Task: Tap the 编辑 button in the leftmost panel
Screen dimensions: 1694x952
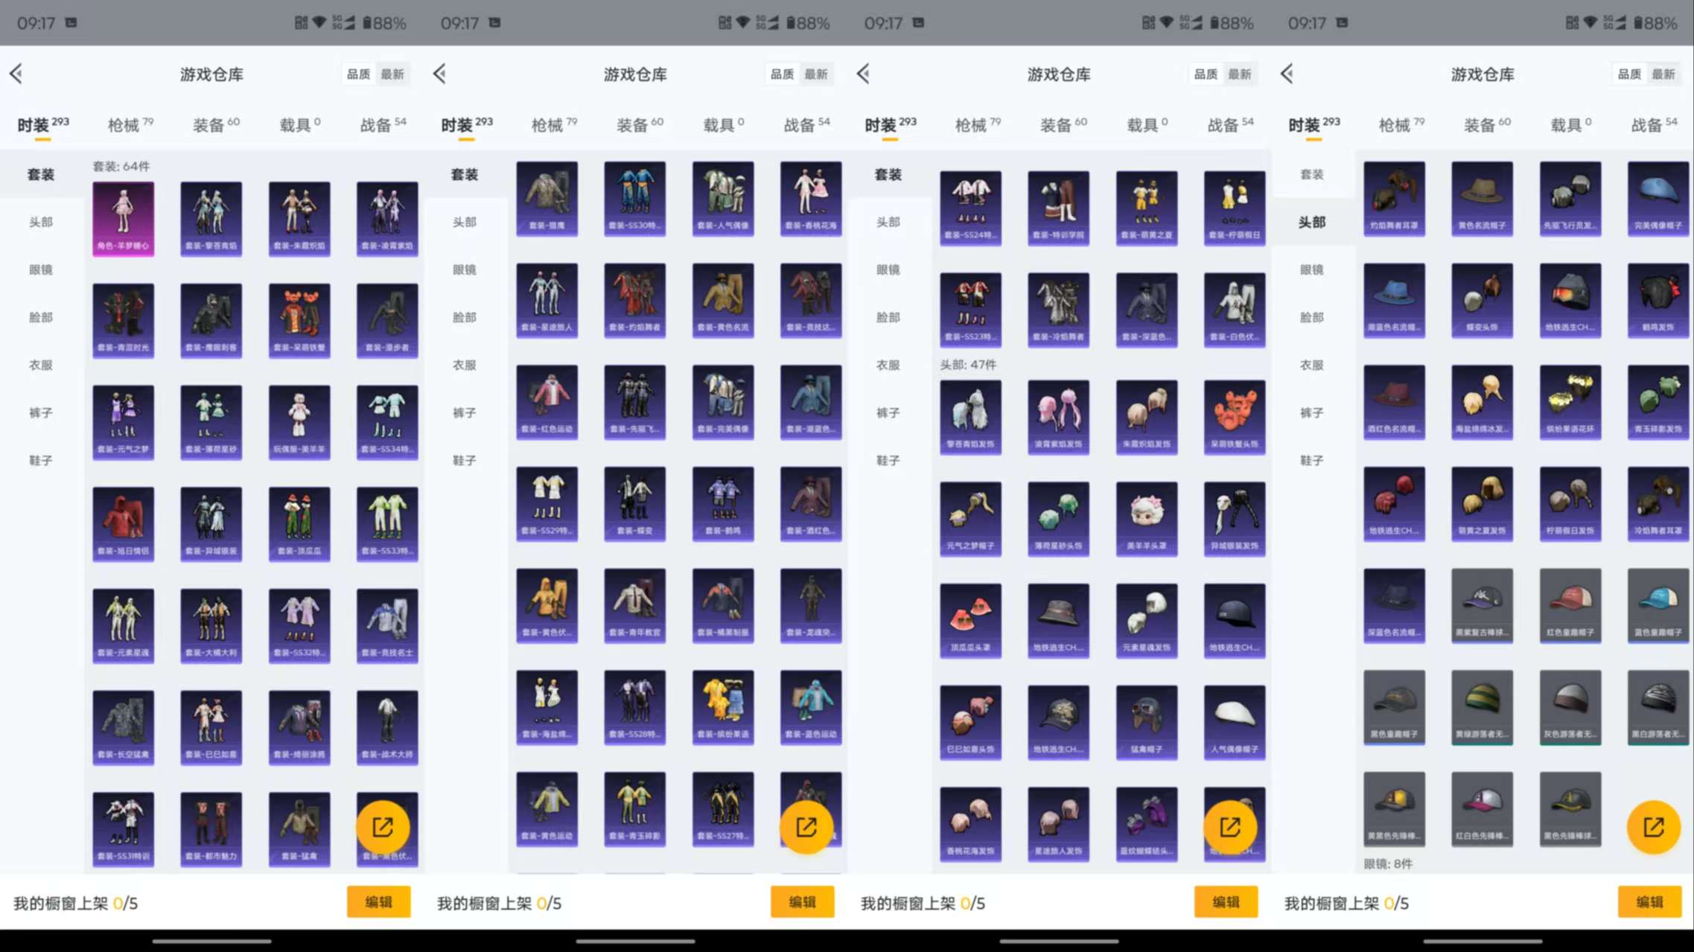Action: (378, 902)
